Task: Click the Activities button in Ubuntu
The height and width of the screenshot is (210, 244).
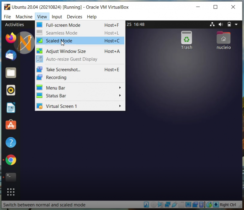Action: [15, 24]
